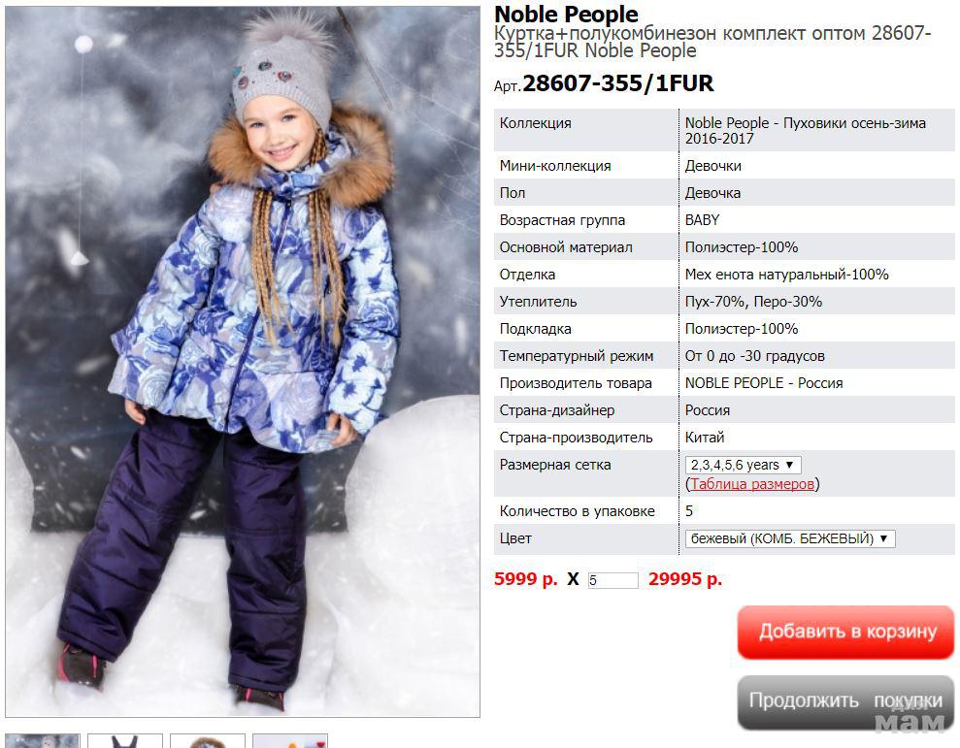The width and height of the screenshot is (960, 748).
Task: Click the large product photo of the girl
Action: 243,361
